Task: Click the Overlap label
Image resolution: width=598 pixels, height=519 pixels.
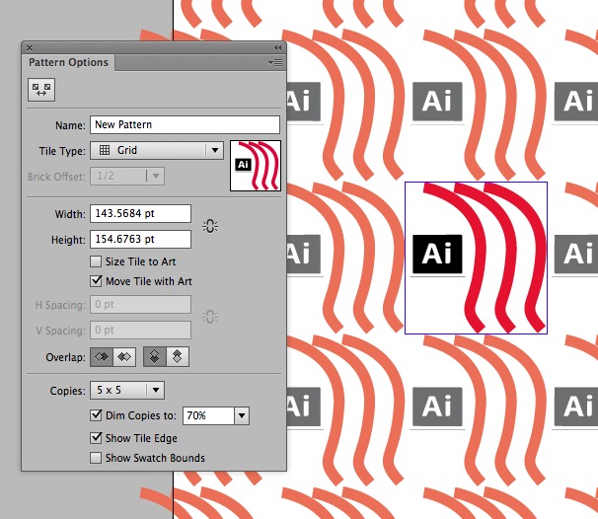Action: point(65,358)
